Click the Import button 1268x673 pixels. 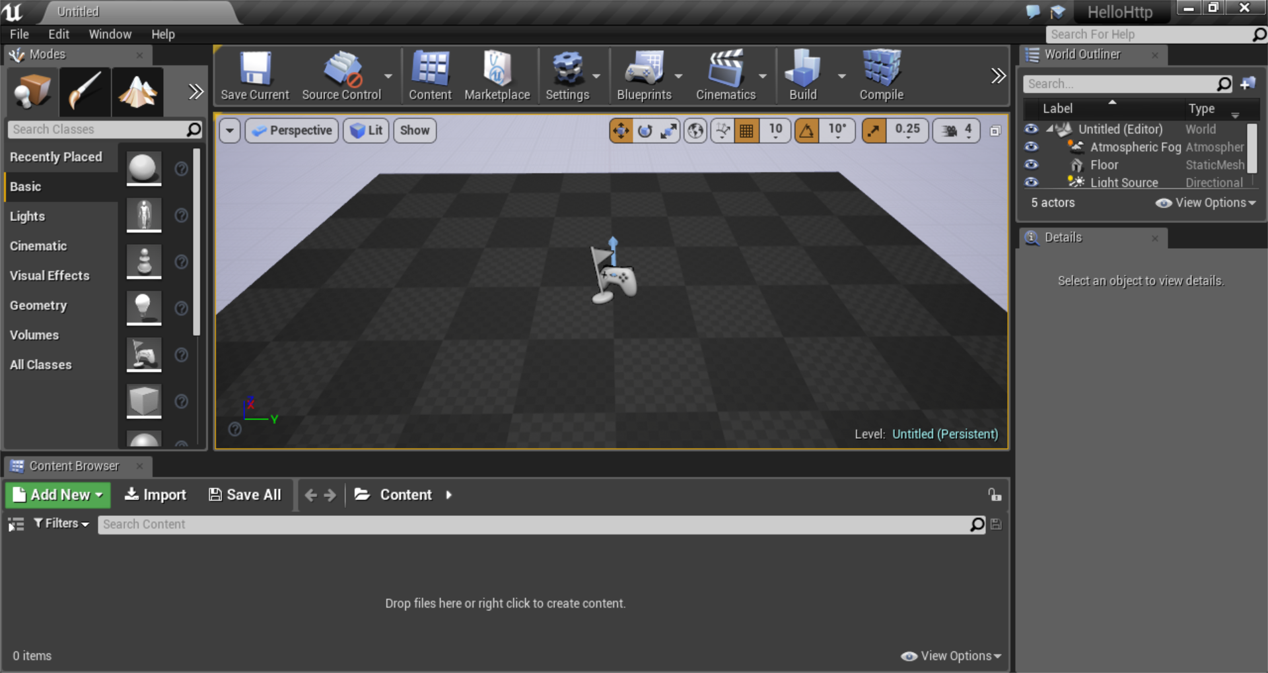pos(156,495)
